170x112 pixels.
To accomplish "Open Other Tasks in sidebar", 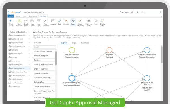I will pyautogui.click(x=15, y=61).
